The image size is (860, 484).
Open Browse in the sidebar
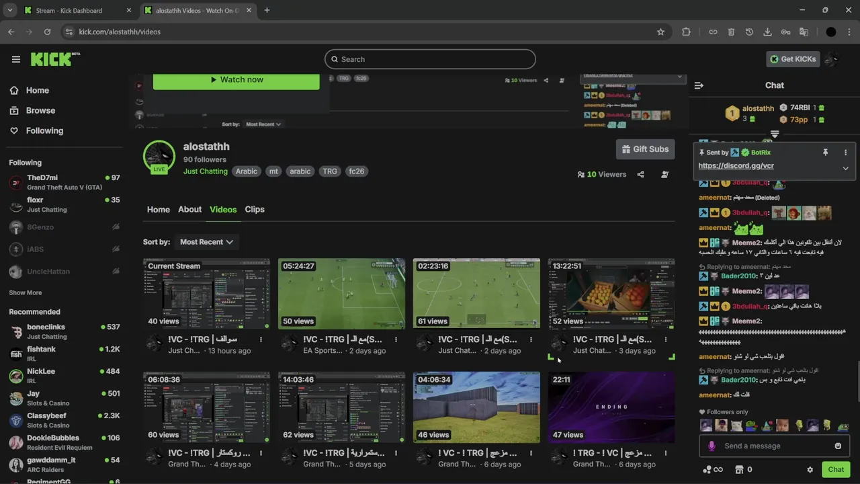click(40, 110)
